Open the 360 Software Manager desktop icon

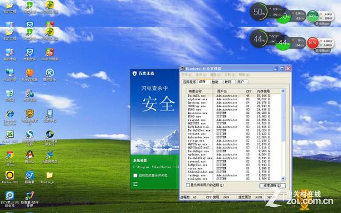click(x=50, y=53)
